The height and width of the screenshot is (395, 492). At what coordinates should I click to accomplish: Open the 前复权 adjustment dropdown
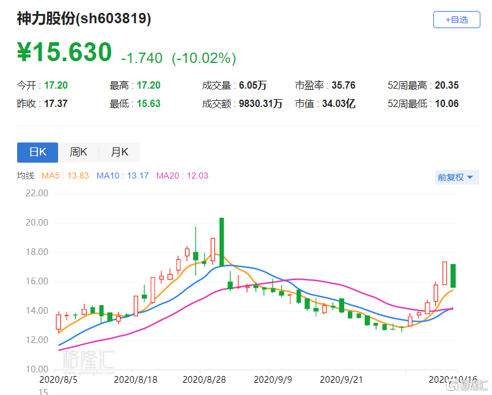click(454, 177)
